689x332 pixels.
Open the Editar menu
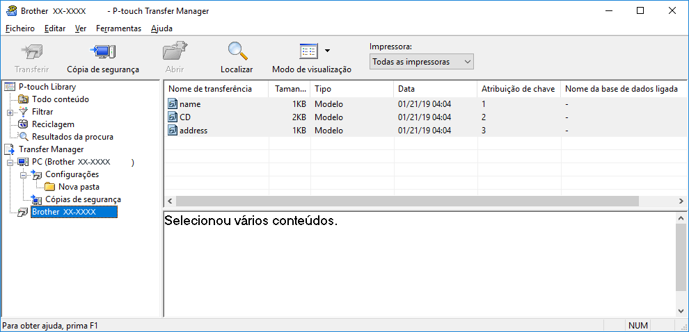55,28
